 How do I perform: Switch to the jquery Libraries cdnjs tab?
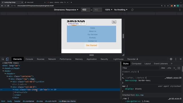[58, 2]
